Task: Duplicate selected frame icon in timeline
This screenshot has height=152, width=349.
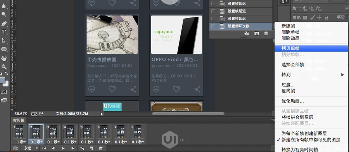Action: pos(91,148)
